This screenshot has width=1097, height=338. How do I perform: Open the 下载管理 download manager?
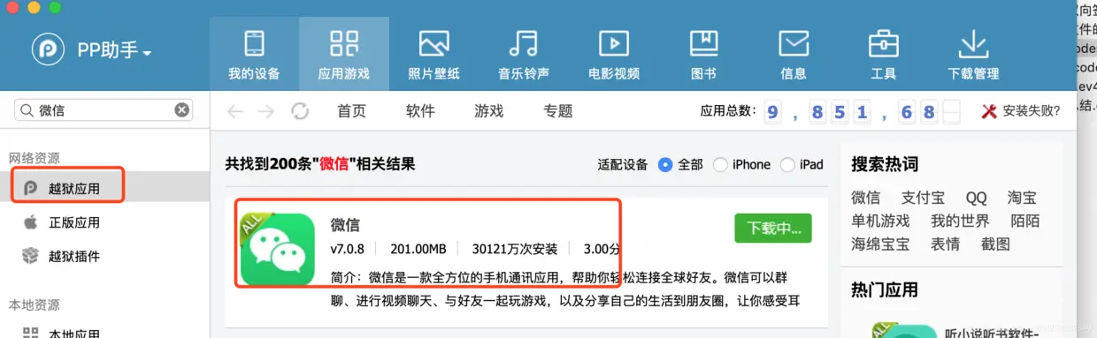click(973, 54)
